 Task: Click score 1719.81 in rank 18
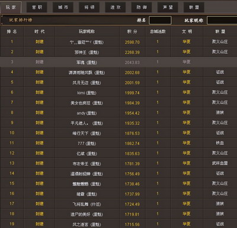pyautogui.click(x=132, y=214)
